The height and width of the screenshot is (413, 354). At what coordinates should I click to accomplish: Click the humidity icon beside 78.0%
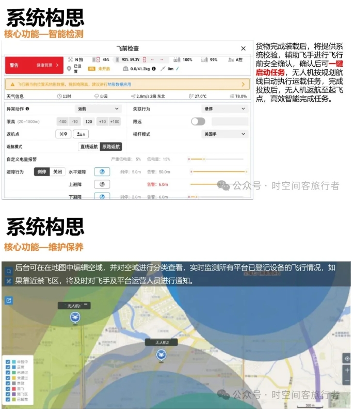[232, 96]
